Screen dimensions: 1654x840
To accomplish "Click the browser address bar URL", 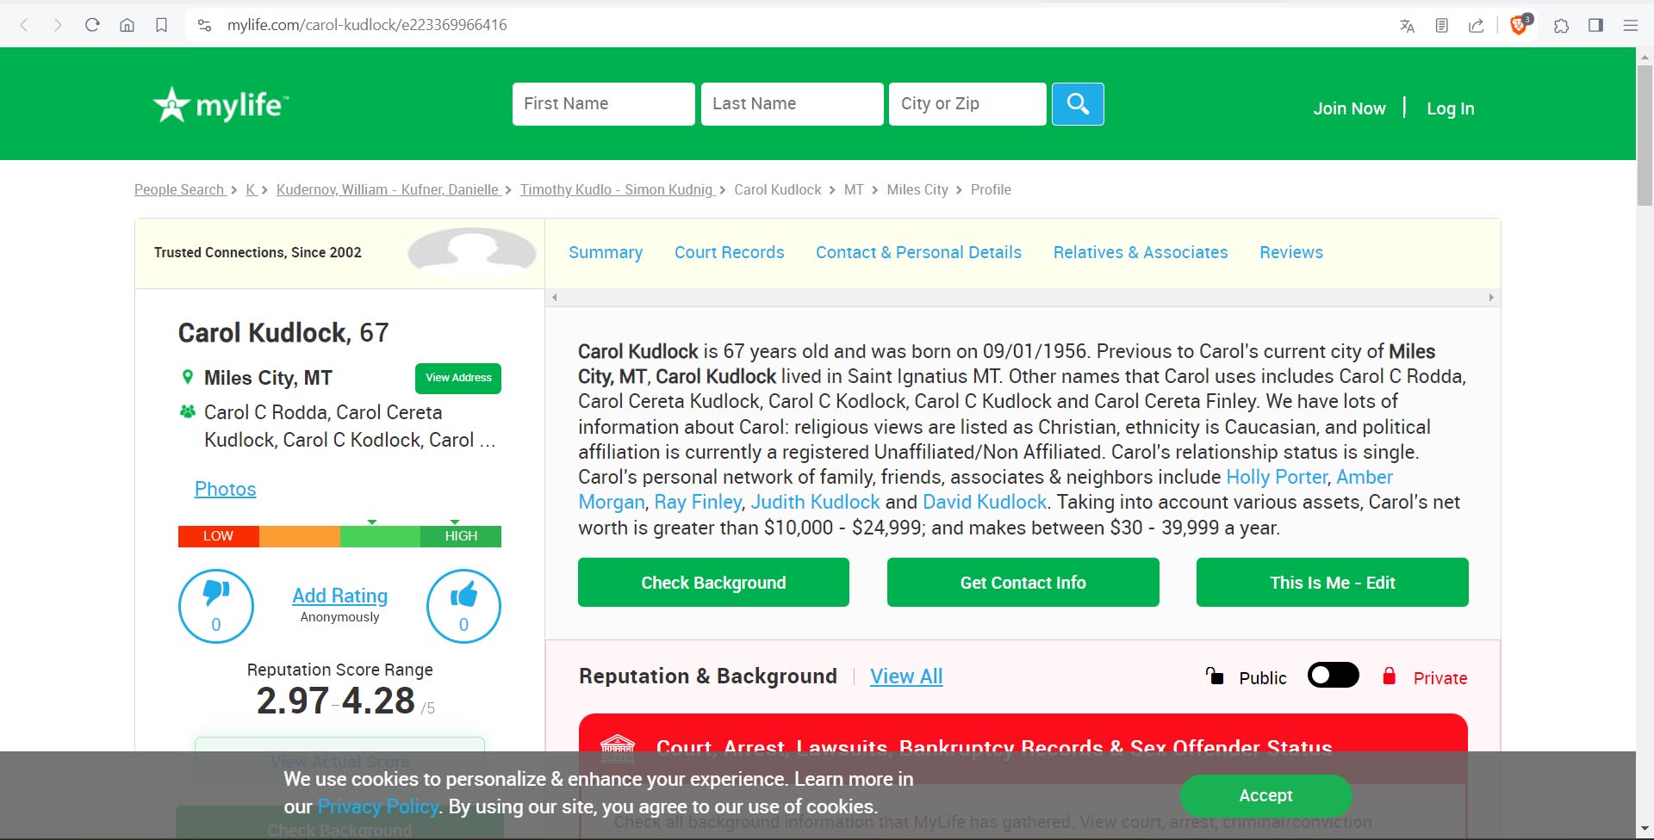I will coord(367,25).
